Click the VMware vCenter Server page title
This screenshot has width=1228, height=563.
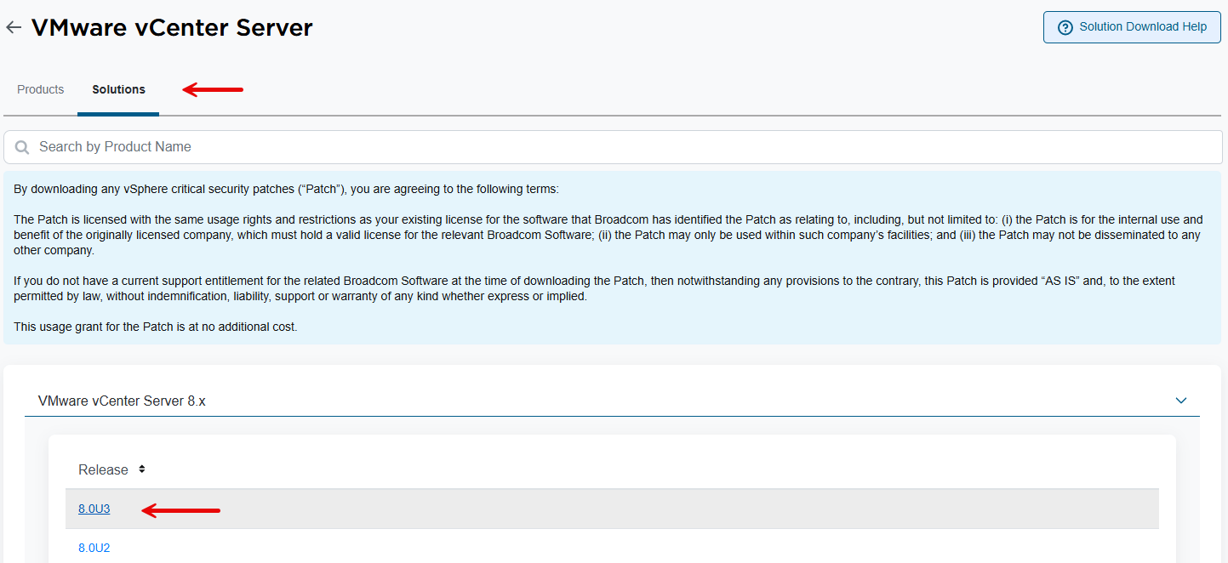(172, 27)
